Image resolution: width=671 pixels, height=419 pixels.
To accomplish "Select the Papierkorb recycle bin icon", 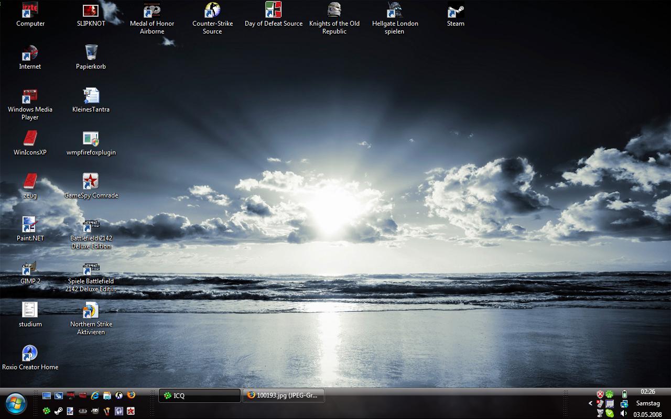I will pos(91,52).
